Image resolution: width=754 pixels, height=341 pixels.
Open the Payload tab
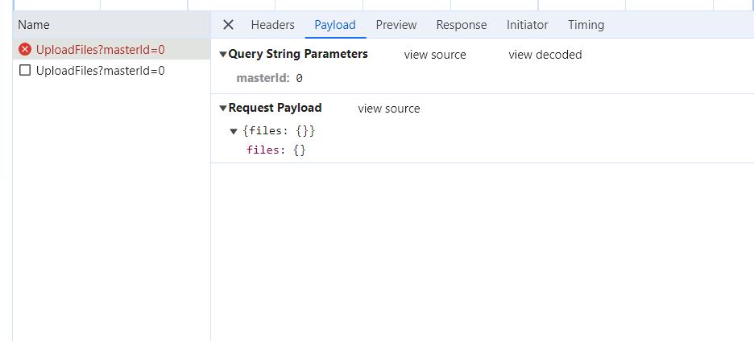coord(335,25)
